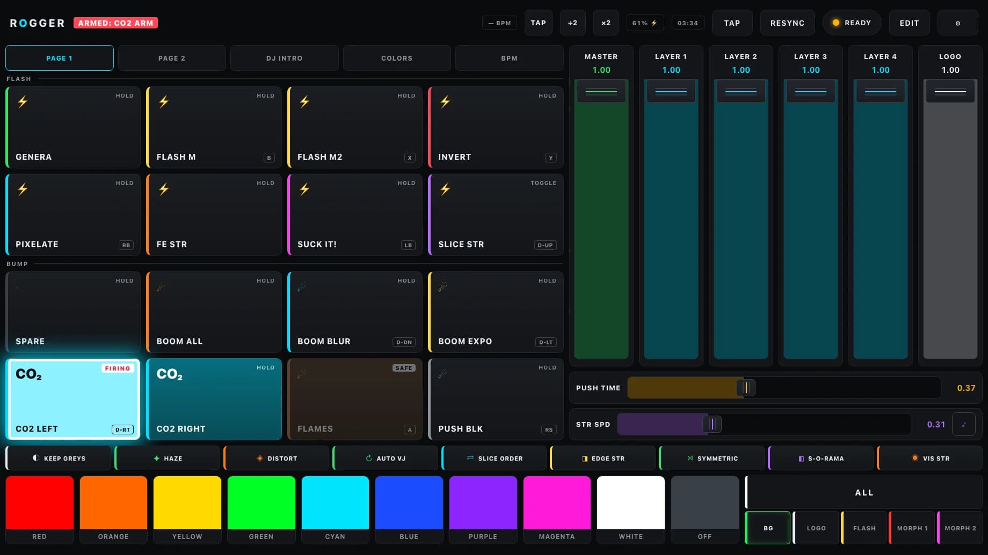
Task: Fire the FLASH M2 pad
Action: pyautogui.click(x=355, y=128)
